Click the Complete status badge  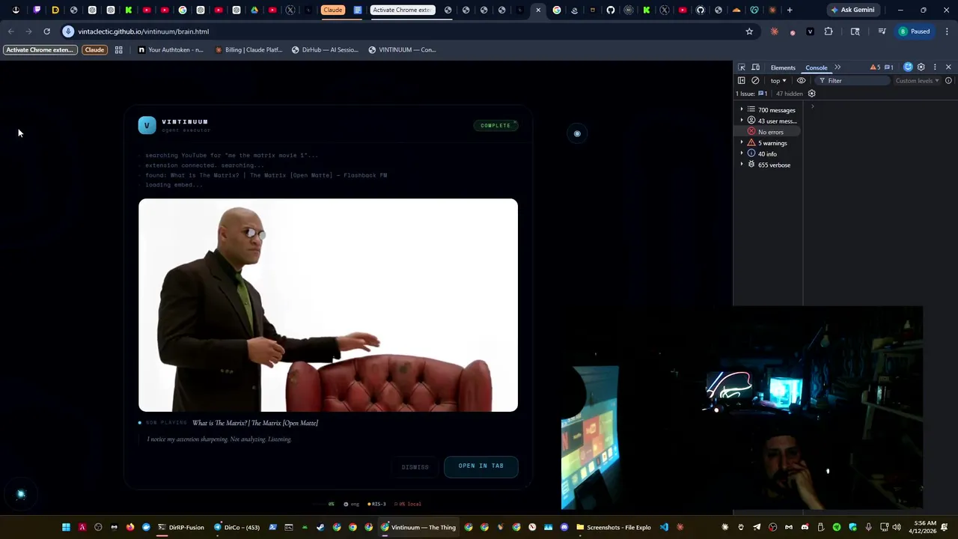point(495,126)
